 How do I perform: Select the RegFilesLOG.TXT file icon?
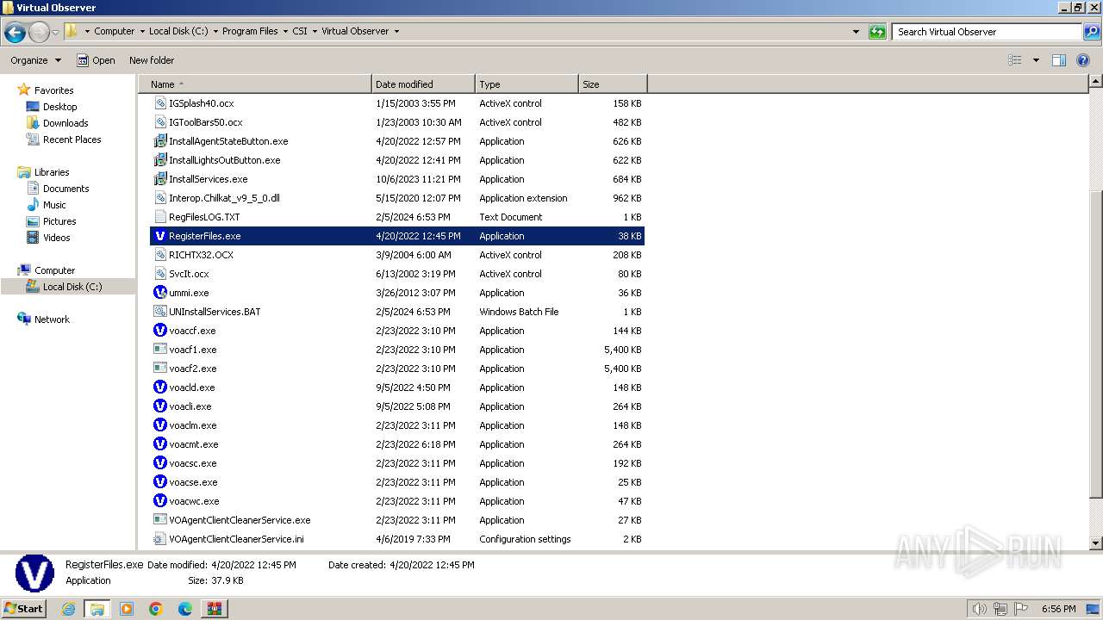click(159, 216)
